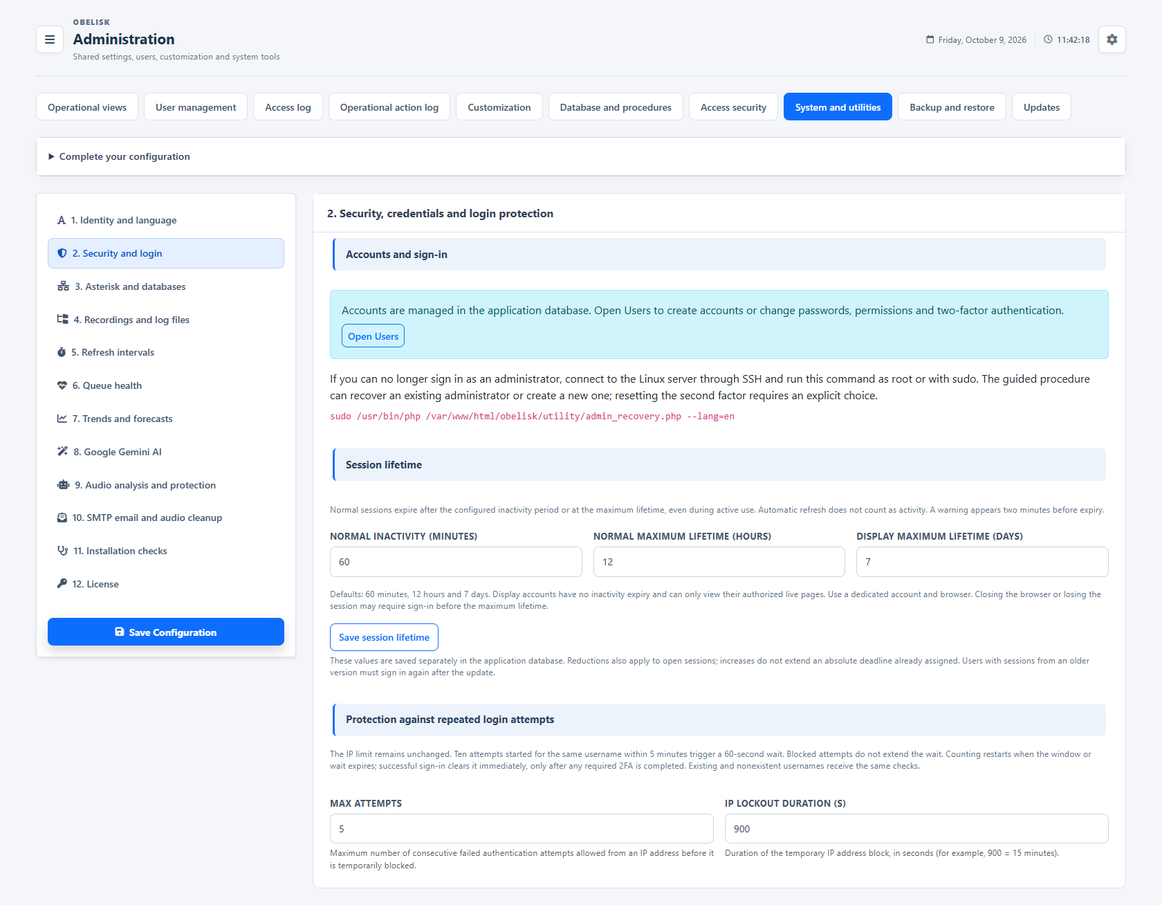Click the Refresh intervals stopwatch icon

point(62,352)
